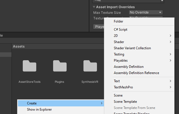This screenshot has height=114, width=179.
Task: Click the Max Texture Size label
Action: tap(107, 13)
